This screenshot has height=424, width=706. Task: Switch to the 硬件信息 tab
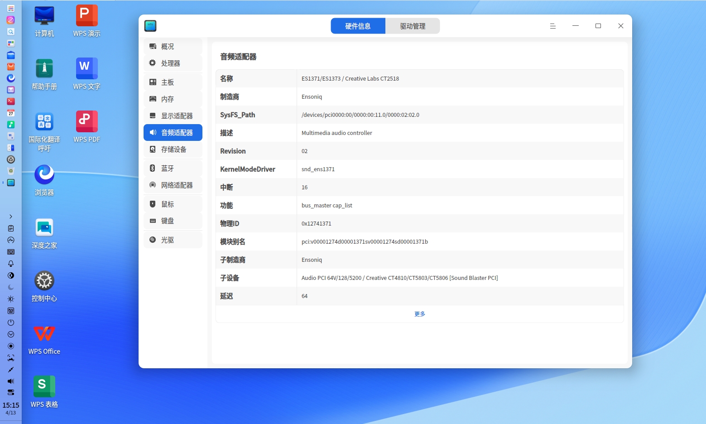tap(358, 26)
